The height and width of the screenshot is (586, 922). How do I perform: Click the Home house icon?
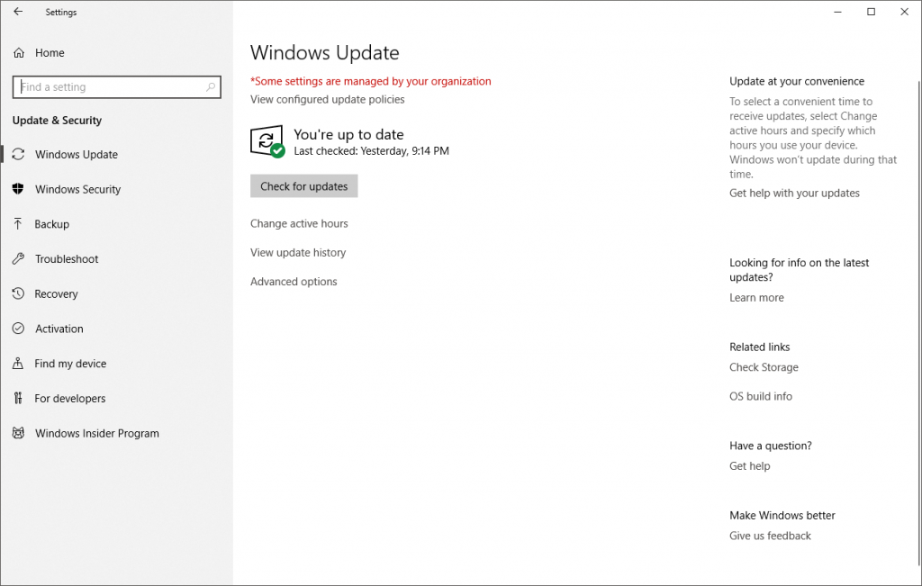point(19,53)
